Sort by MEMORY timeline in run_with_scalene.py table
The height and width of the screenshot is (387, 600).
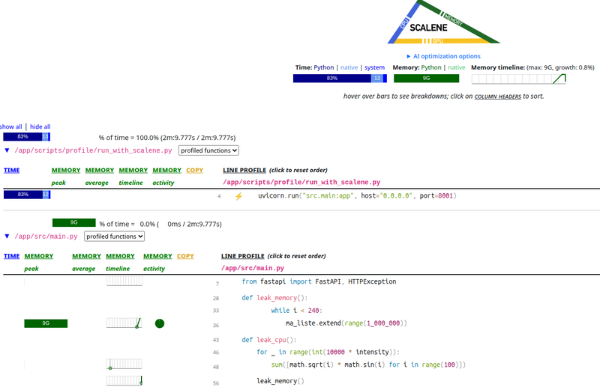[133, 171]
